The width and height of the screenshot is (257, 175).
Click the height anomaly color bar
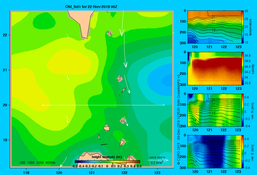[107, 162]
